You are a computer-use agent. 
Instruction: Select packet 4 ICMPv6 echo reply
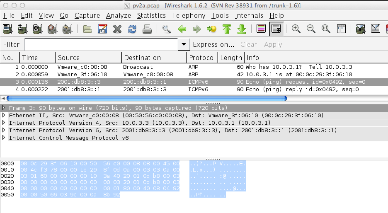(194, 89)
